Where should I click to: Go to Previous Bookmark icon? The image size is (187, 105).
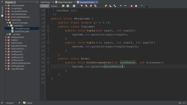click(106, 6)
